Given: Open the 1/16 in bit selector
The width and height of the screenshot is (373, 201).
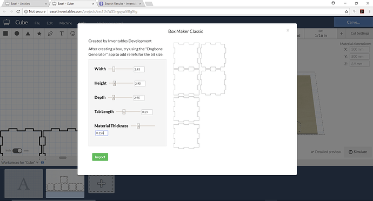Looking at the screenshot, I should pos(321,33).
